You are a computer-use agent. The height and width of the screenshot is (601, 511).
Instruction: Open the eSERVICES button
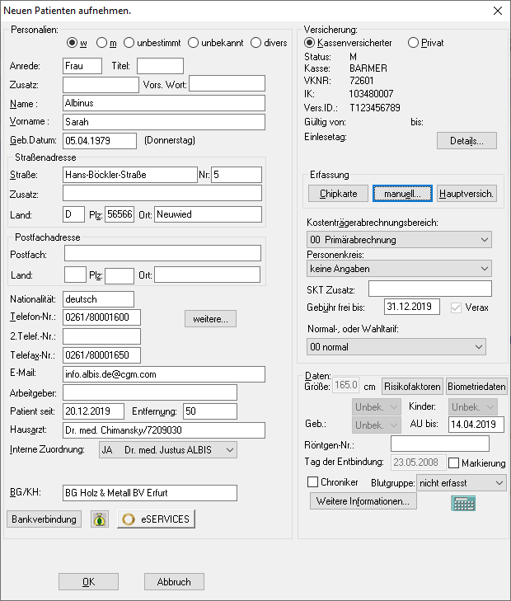pyautogui.click(x=156, y=519)
